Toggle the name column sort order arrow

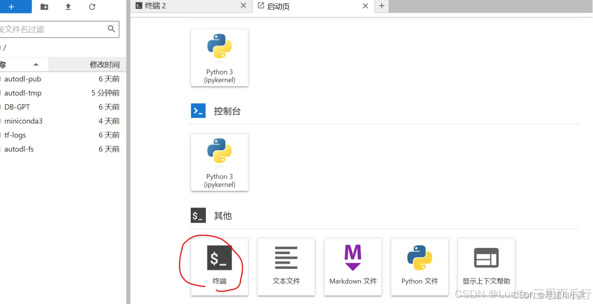click(x=36, y=64)
